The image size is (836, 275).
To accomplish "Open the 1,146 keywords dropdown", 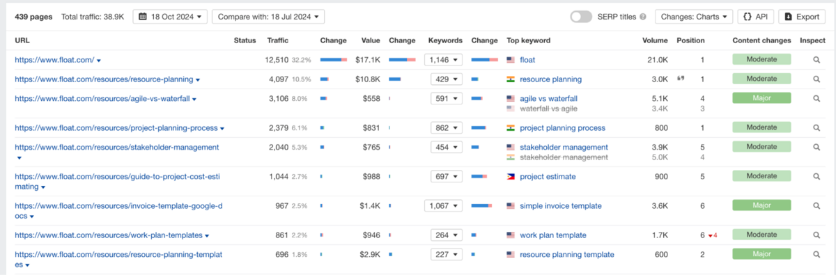I will (443, 60).
